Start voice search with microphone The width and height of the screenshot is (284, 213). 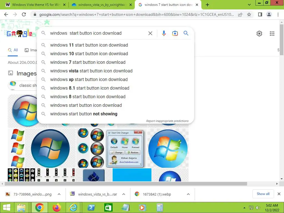pyautogui.click(x=164, y=33)
